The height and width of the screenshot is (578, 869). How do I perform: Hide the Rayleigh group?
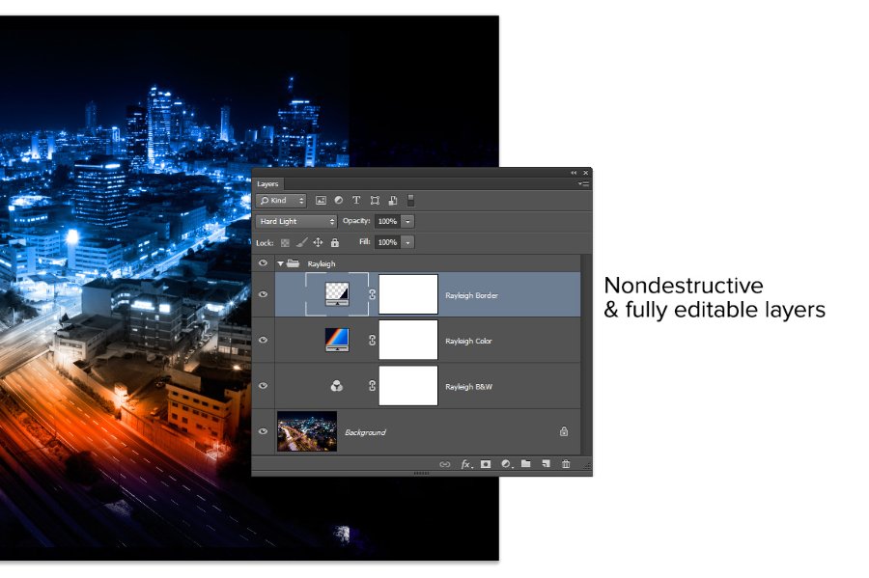264,263
